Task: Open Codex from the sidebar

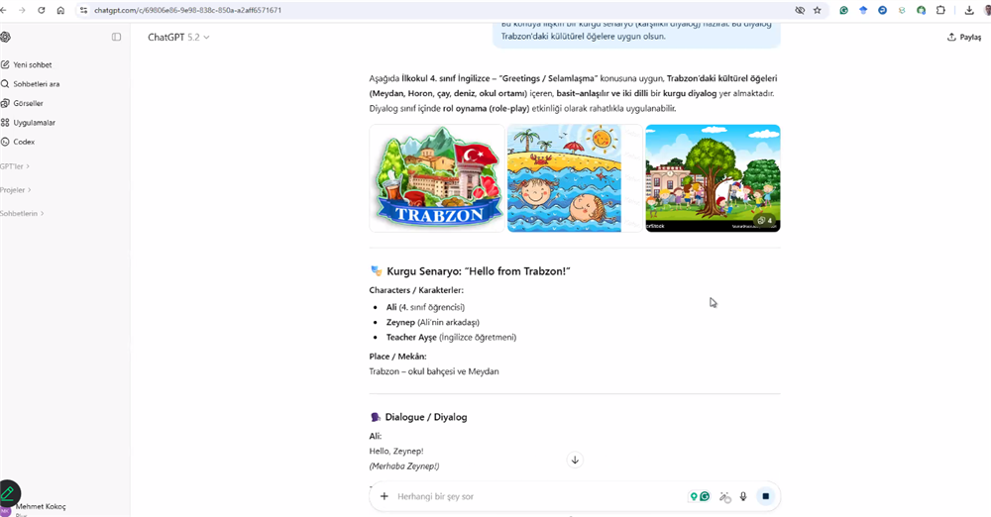Action: tap(20, 142)
